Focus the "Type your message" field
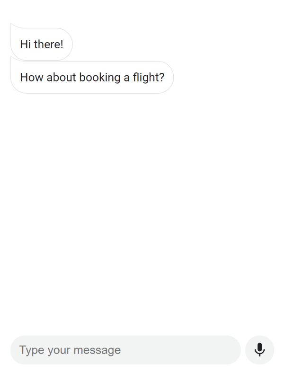 tap(125, 350)
